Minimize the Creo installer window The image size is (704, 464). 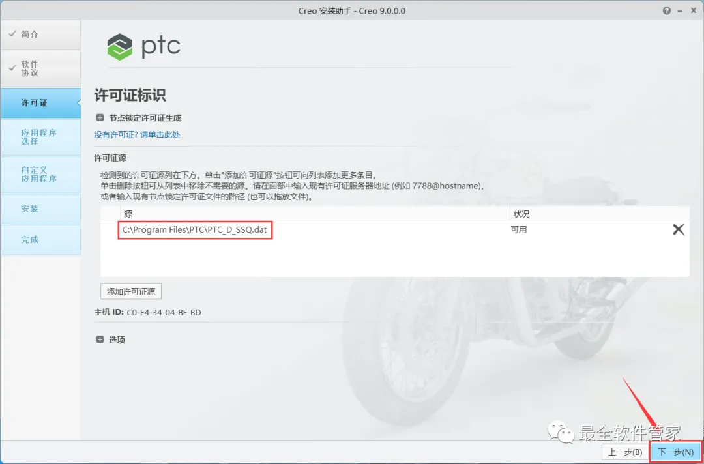tap(681, 10)
